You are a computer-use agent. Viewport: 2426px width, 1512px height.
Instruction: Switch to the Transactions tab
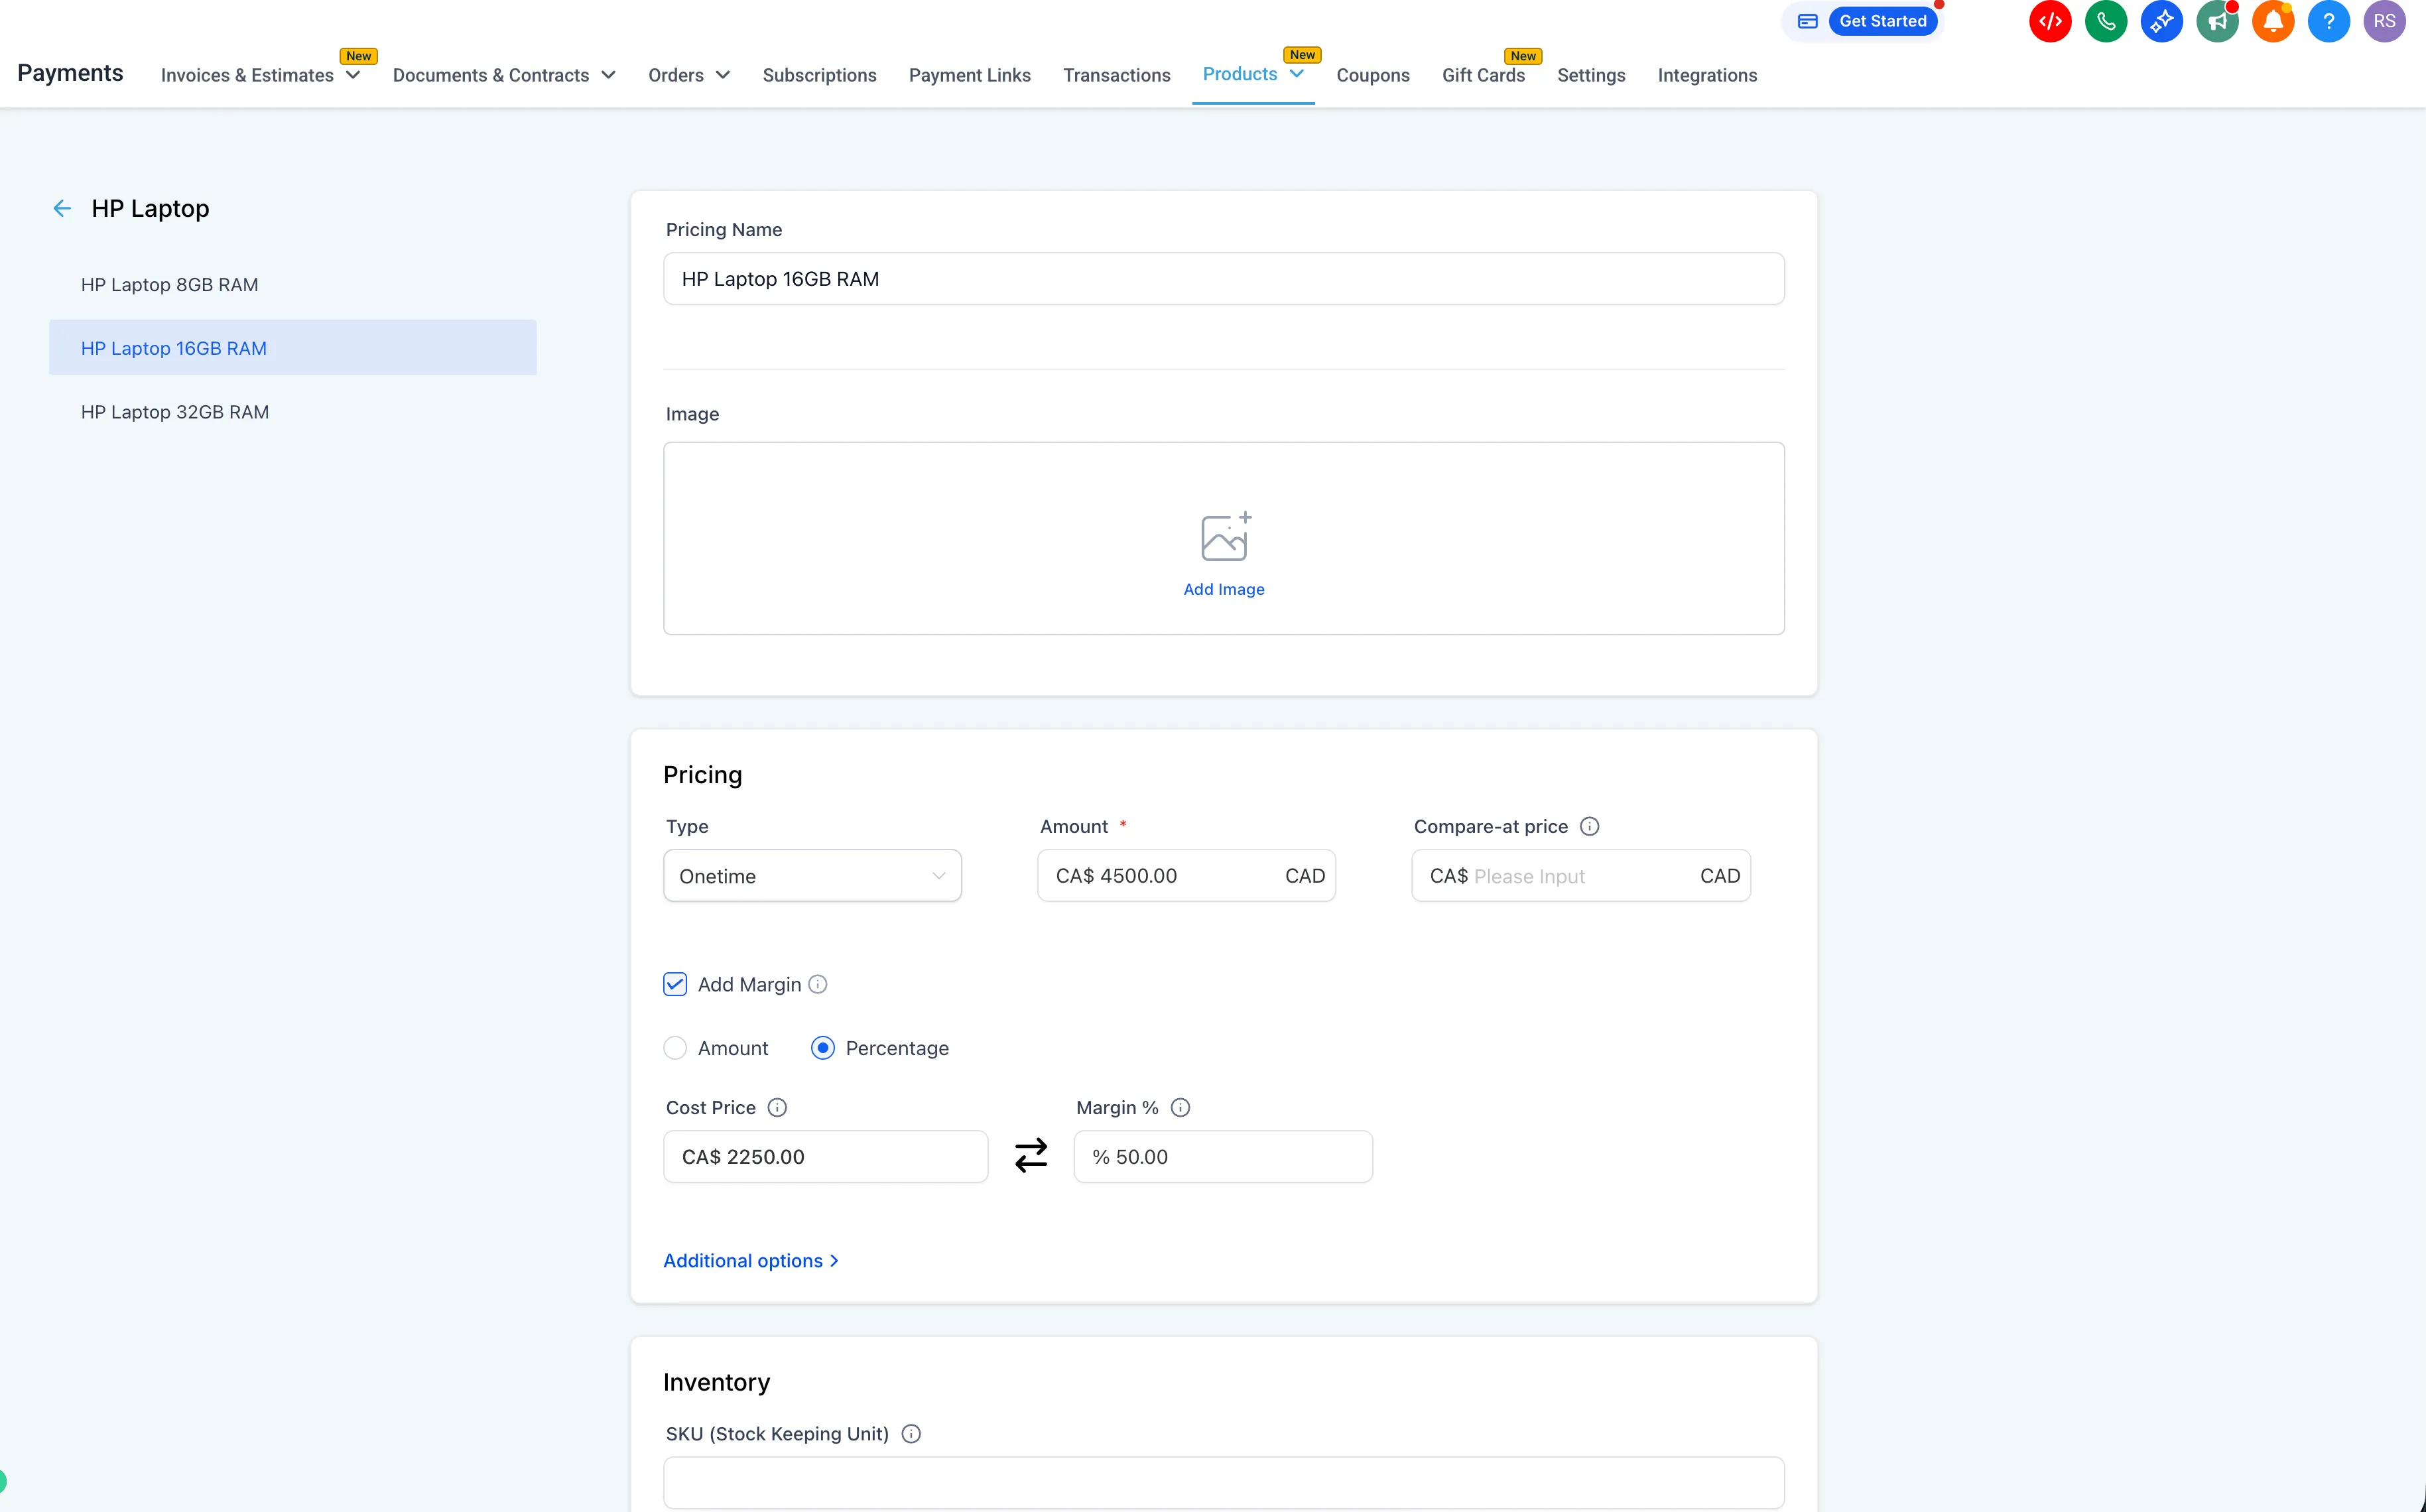1116,75
